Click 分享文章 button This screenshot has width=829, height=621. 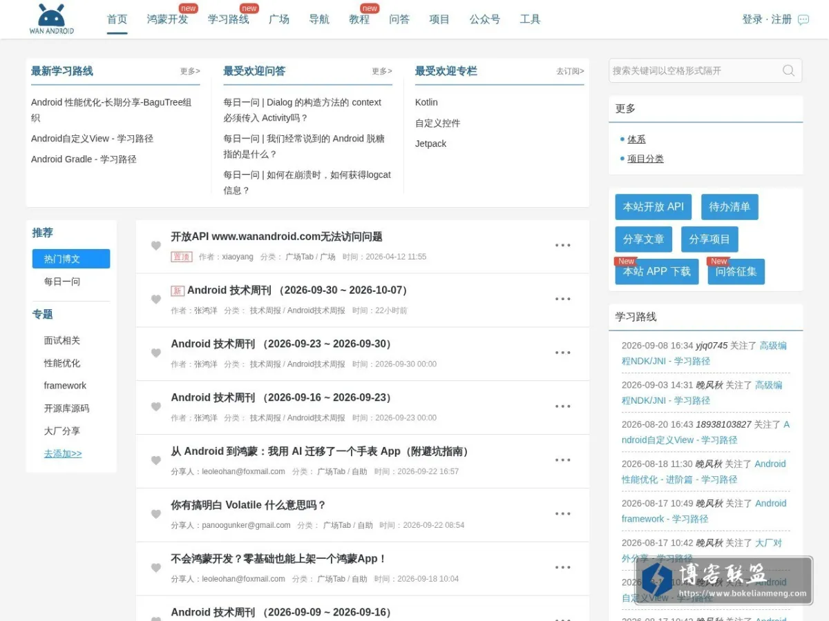tap(644, 239)
